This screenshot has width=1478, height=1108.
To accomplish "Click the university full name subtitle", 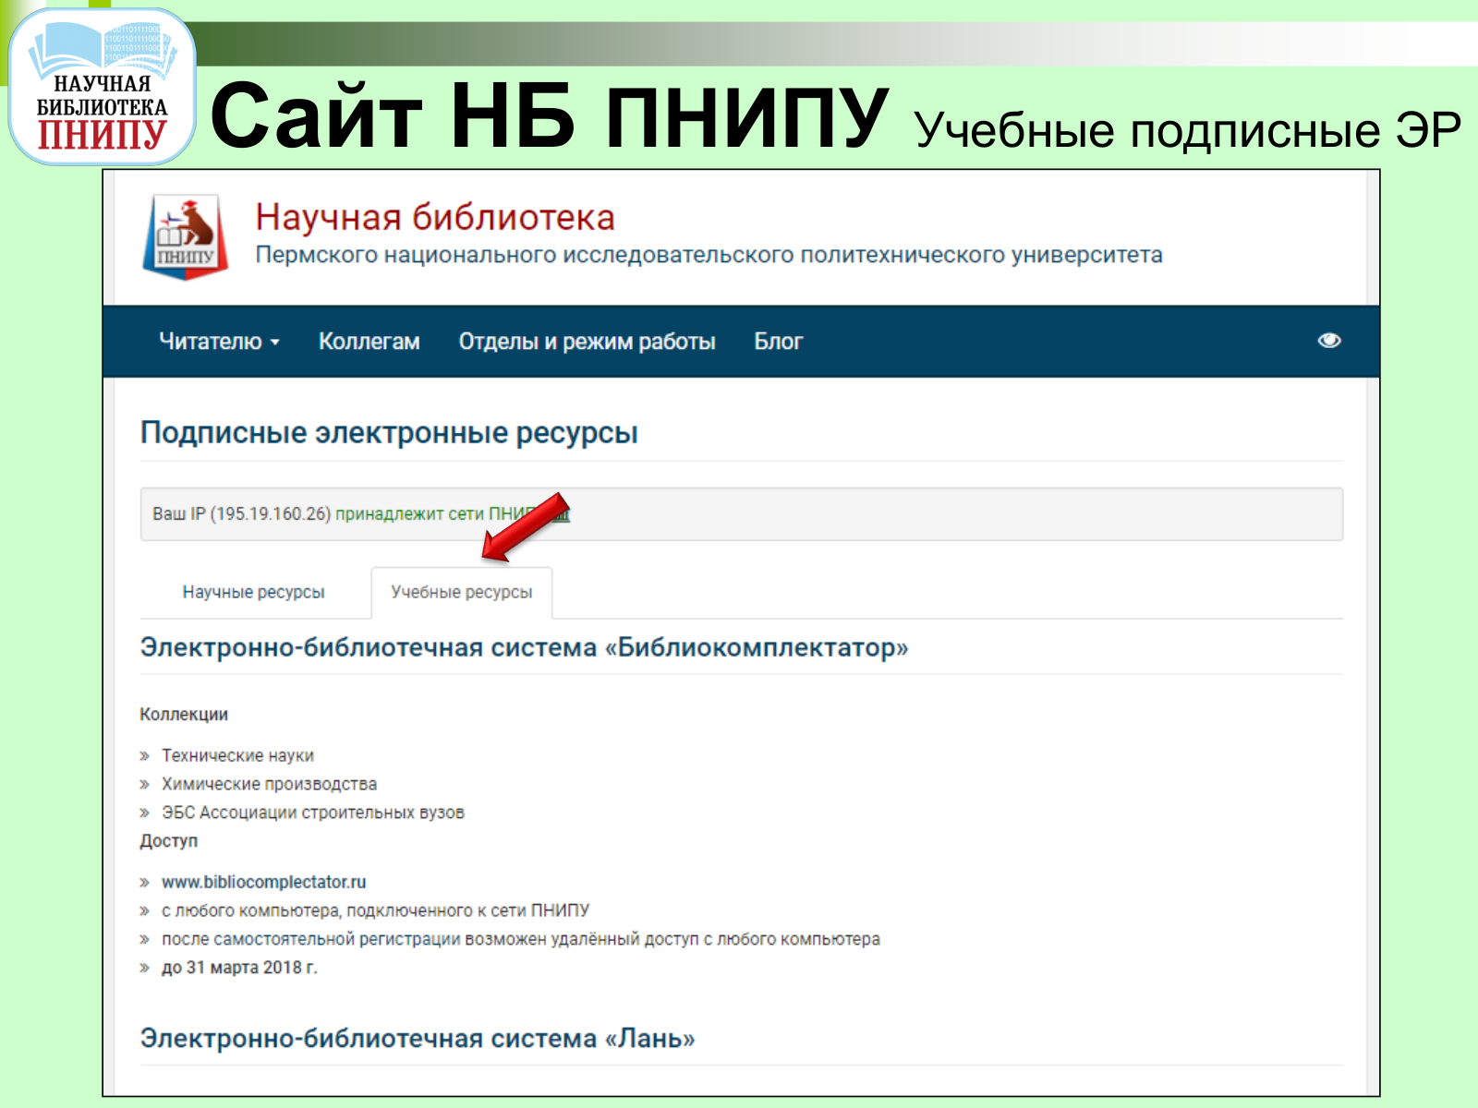I will click(x=709, y=255).
